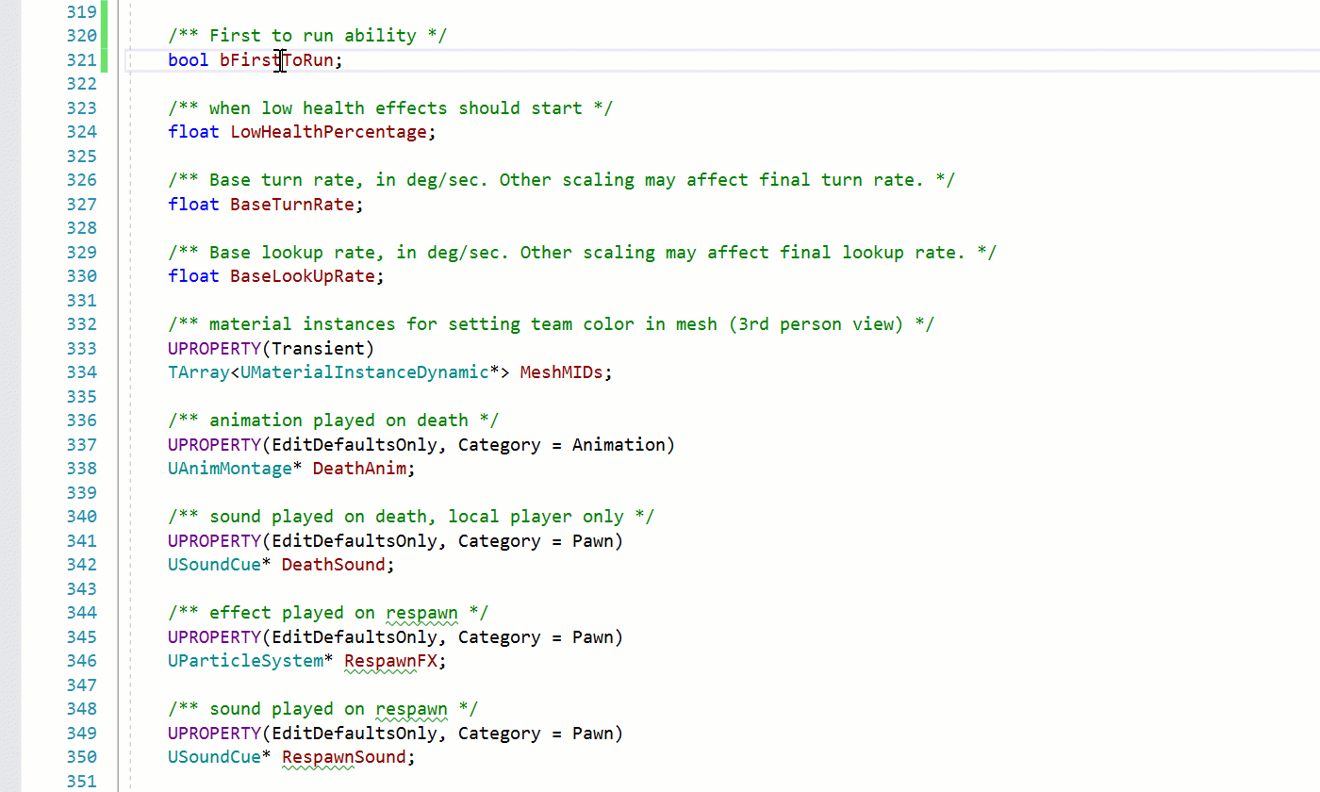Click line number 350
Image resolution: width=1320 pixels, height=792 pixels.
click(81, 756)
